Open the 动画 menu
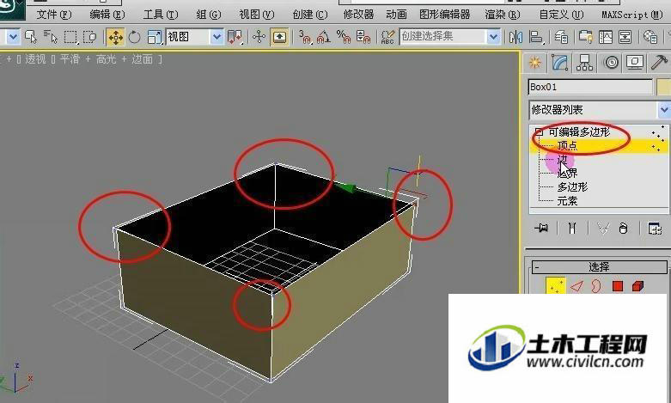The width and height of the screenshot is (671, 403). tap(396, 15)
